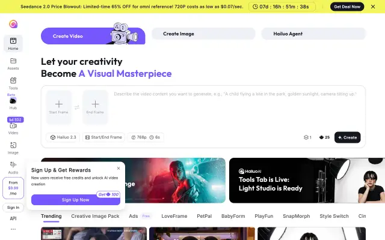This screenshot has height=240, width=385.
Task: Open the neon-lit woman promotional banner
Action: point(175,181)
